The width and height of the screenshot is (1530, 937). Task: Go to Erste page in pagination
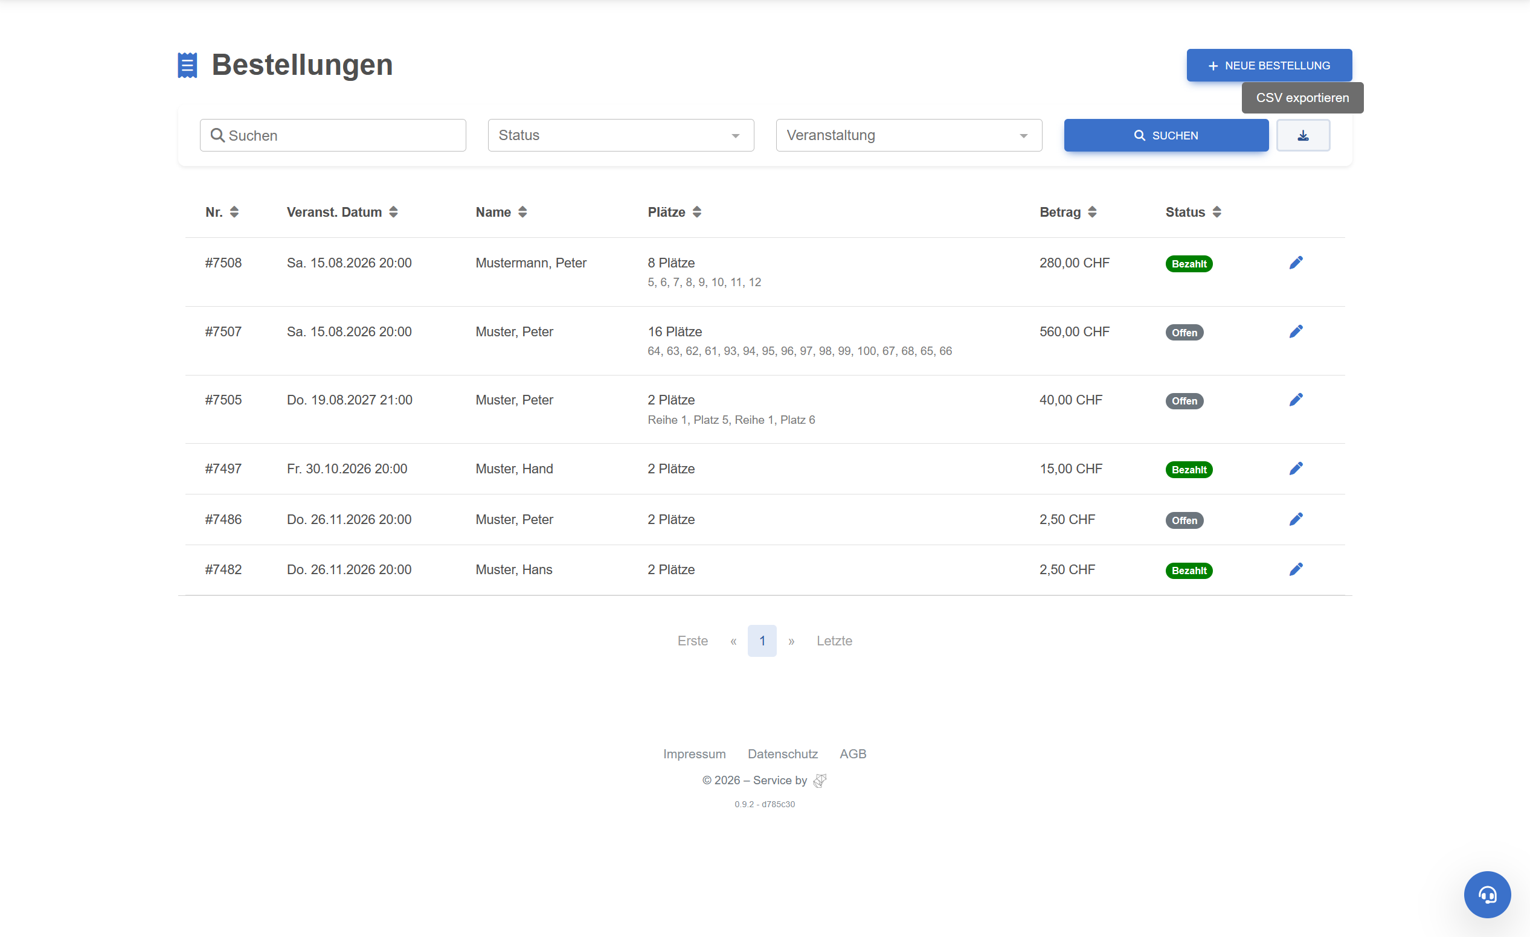(x=692, y=641)
